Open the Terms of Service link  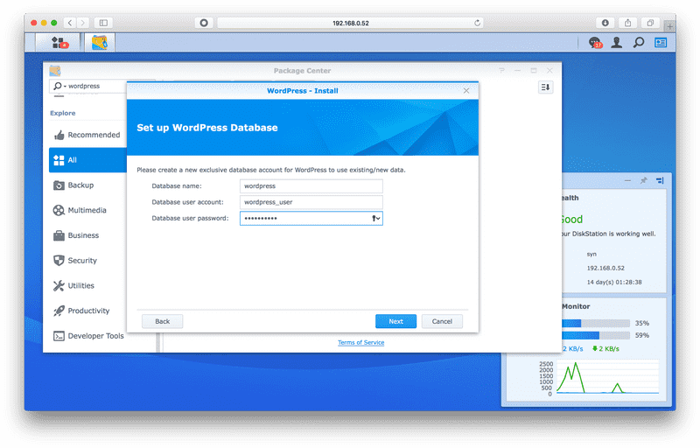(x=360, y=342)
